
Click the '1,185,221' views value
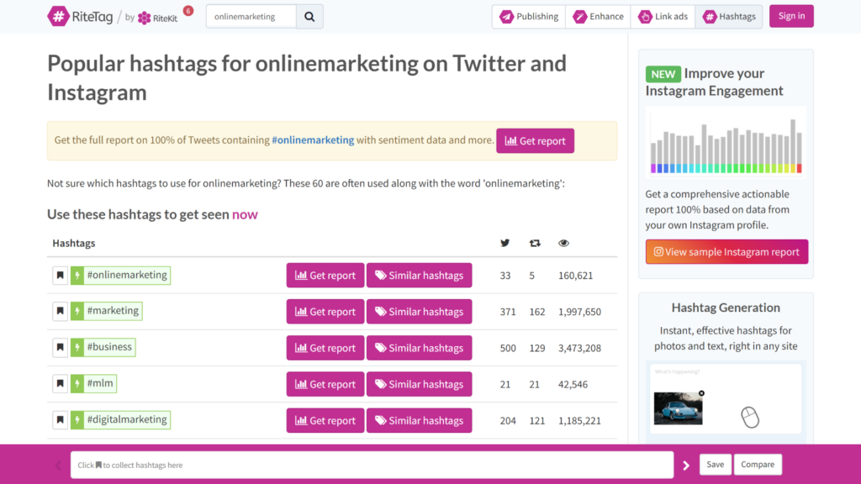[580, 420]
